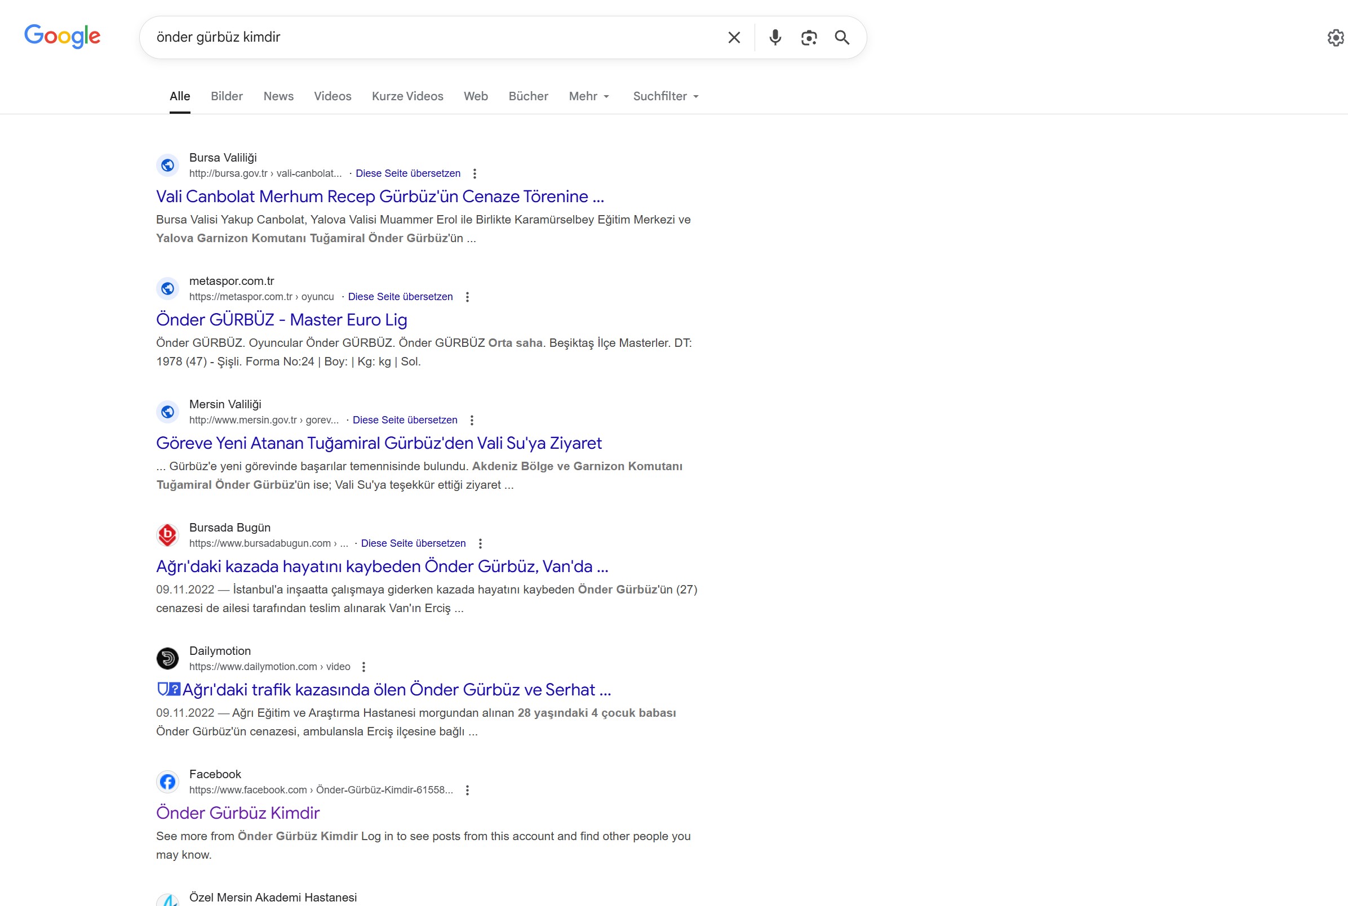This screenshot has width=1348, height=906.
Task: Clear the search query with X
Action: click(x=734, y=38)
